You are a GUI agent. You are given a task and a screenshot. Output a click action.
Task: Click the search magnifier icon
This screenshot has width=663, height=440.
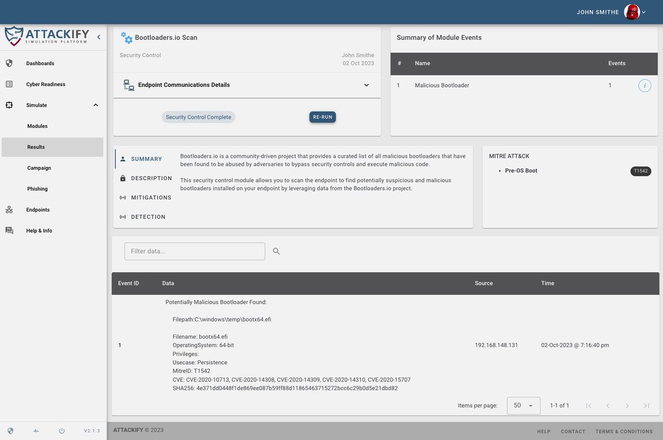tap(276, 252)
